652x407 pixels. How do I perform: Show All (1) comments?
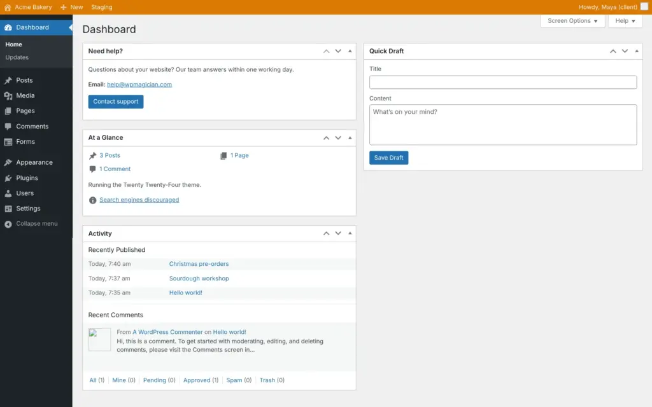[97, 380]
